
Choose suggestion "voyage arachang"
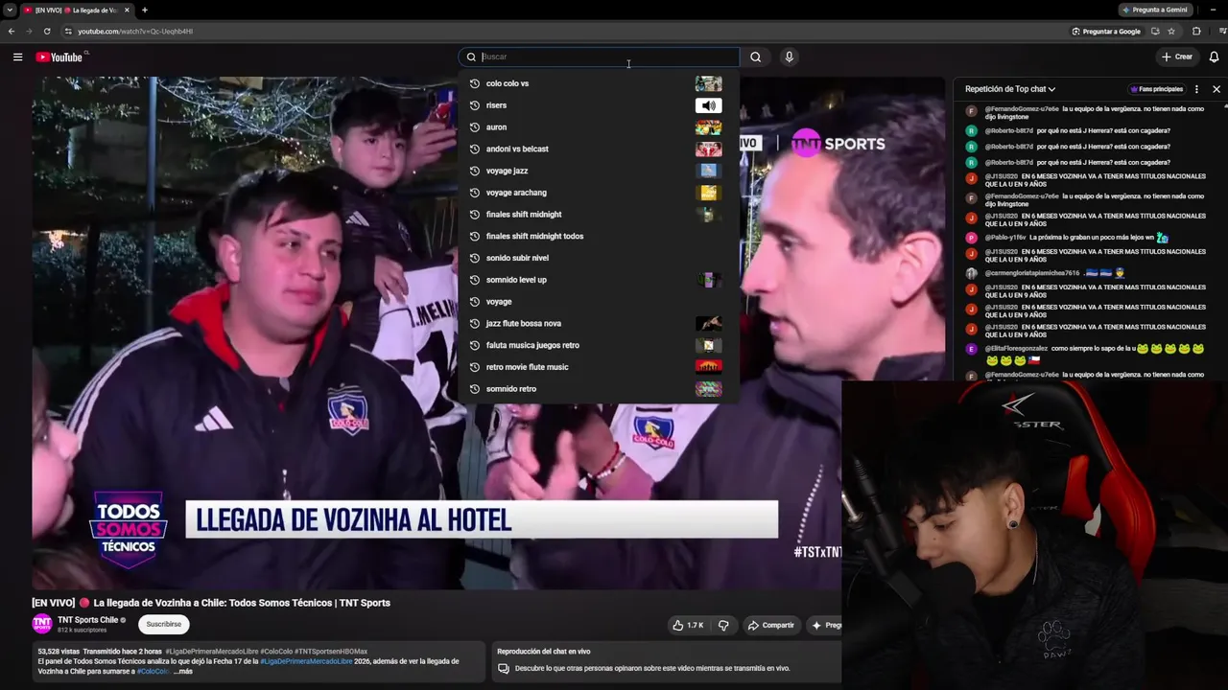tap(597, 193)
